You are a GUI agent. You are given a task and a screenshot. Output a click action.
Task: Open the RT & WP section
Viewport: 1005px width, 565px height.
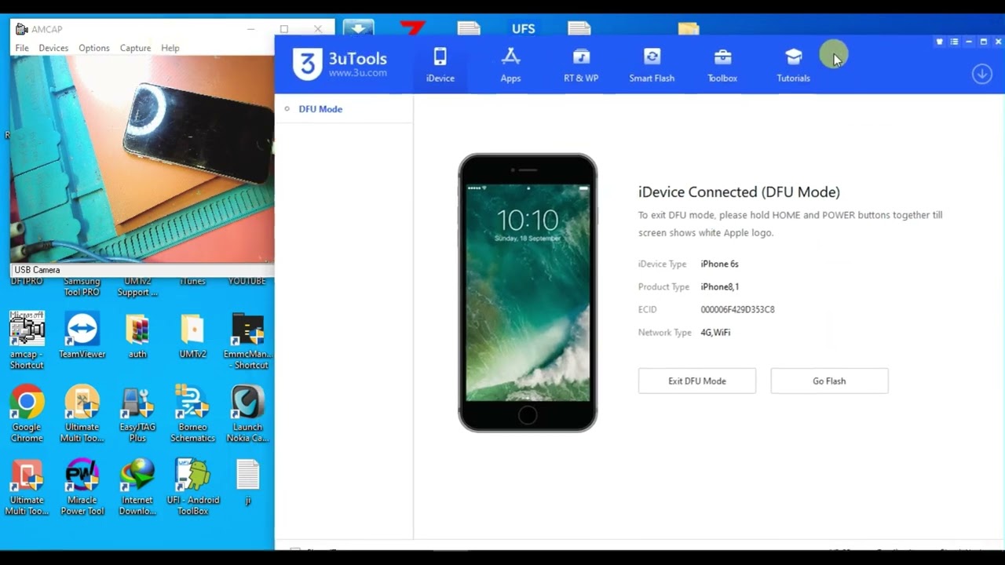581,65
